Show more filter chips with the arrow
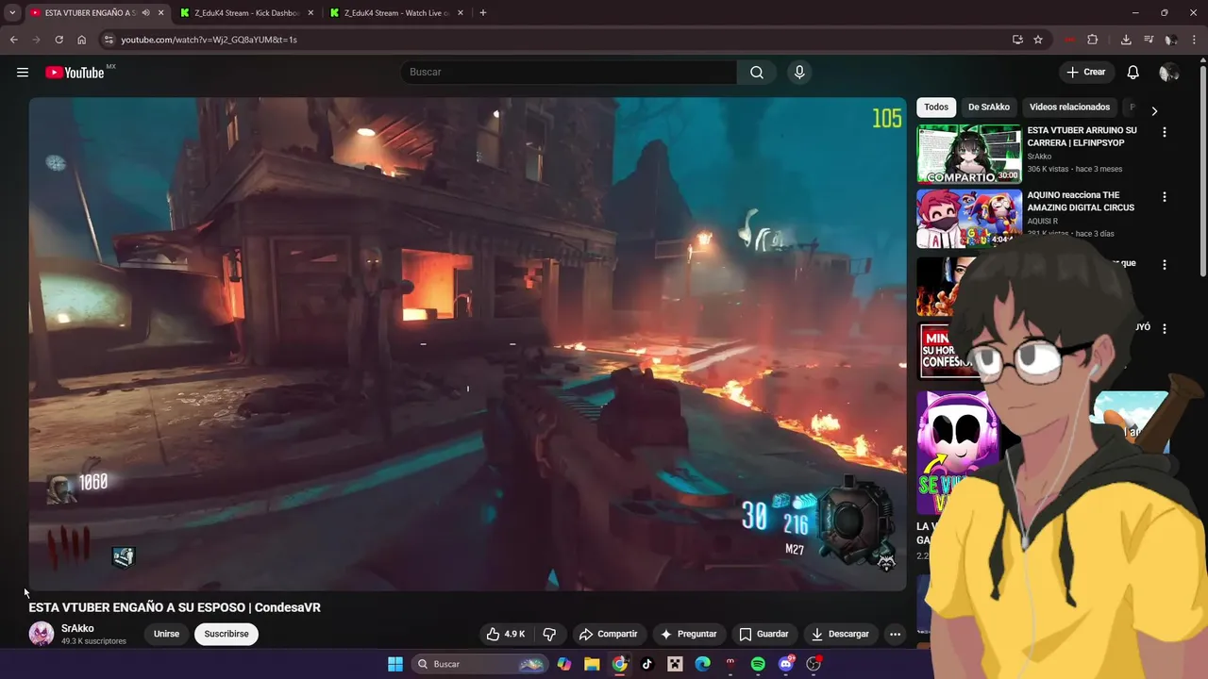Screen dimensions: 1208x679 point(1154,111)
